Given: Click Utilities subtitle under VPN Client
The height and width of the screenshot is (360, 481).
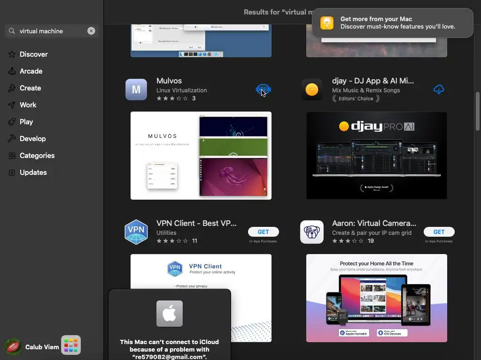Looking at the screenshot, I should [x=166, y=232].
